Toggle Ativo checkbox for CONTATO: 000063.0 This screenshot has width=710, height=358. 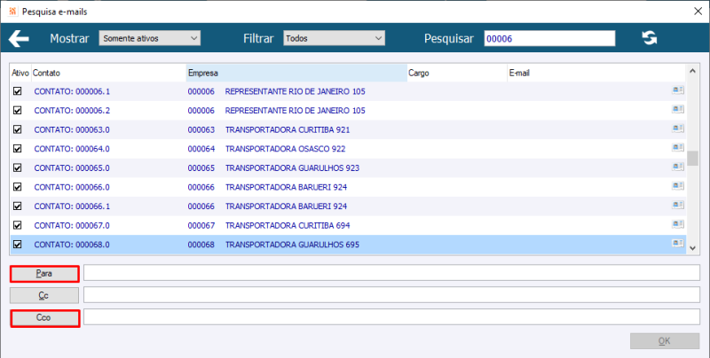tap(17, 129)
